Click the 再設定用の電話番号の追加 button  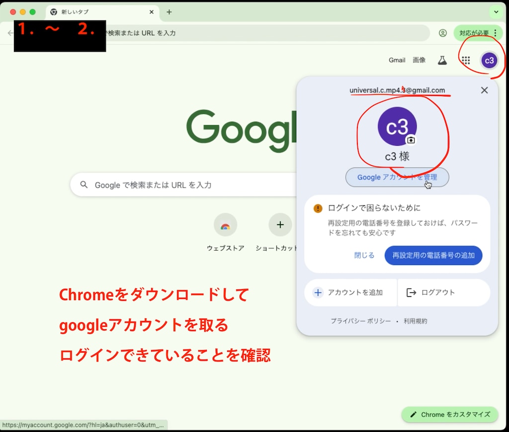click(x=433, y=255)
